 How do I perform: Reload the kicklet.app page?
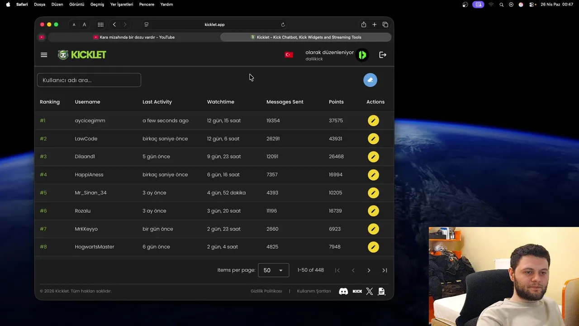(283, 24)
